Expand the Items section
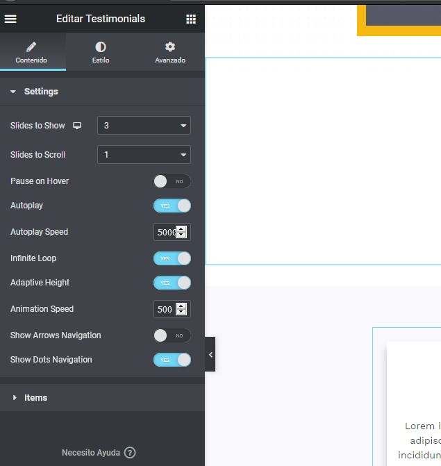 click(102, 398)
